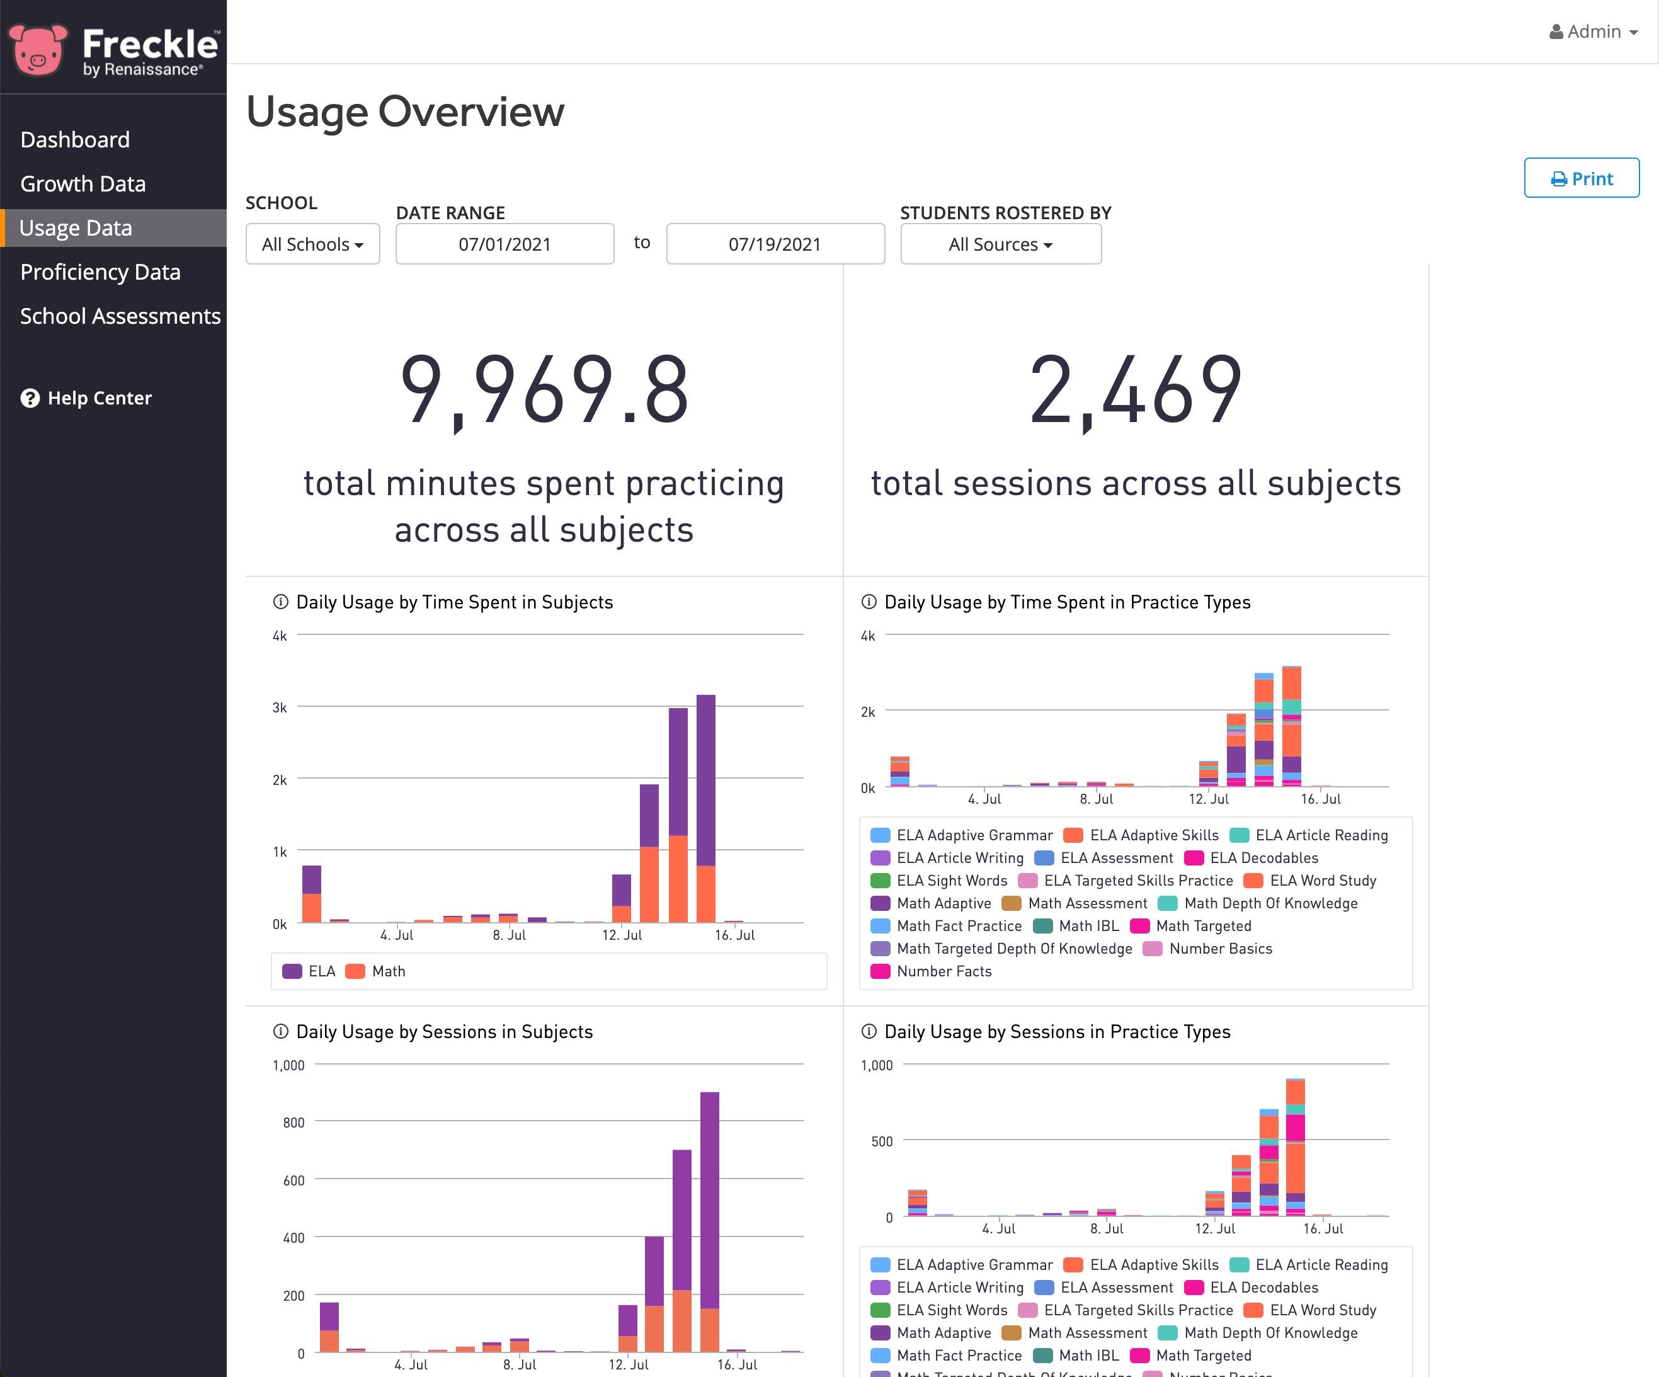
Task: Go to Dashboard in sidebar
Action: pos(75,140)
